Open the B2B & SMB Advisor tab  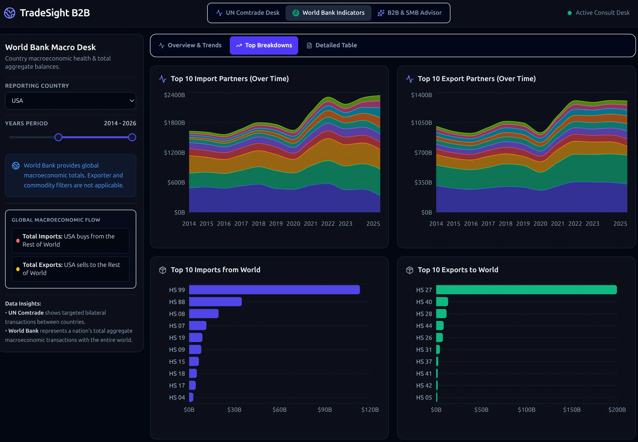[409, 13]
